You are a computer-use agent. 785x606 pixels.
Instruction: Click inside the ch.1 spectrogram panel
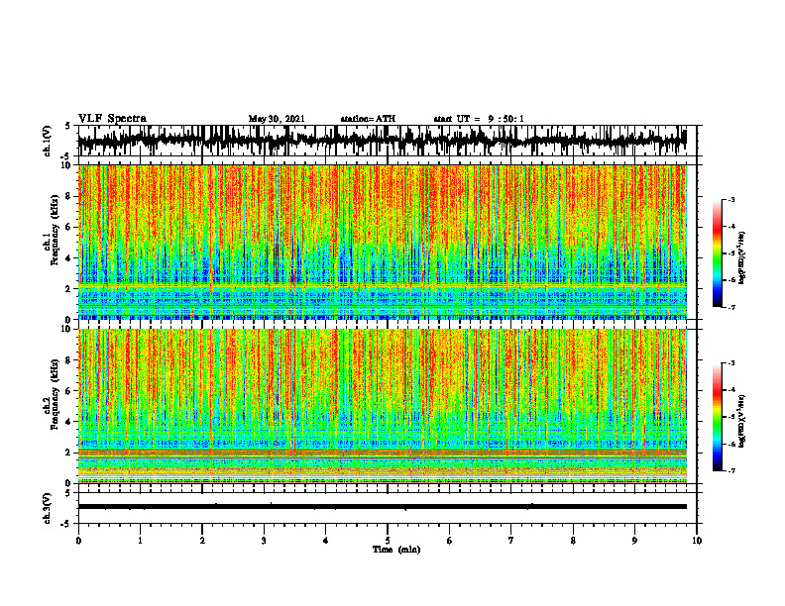[387, 242]
